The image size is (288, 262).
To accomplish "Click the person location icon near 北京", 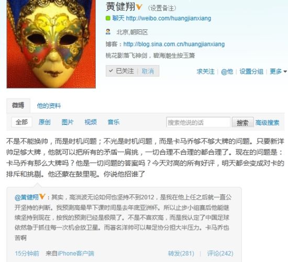I will click(x=108, y=32).
